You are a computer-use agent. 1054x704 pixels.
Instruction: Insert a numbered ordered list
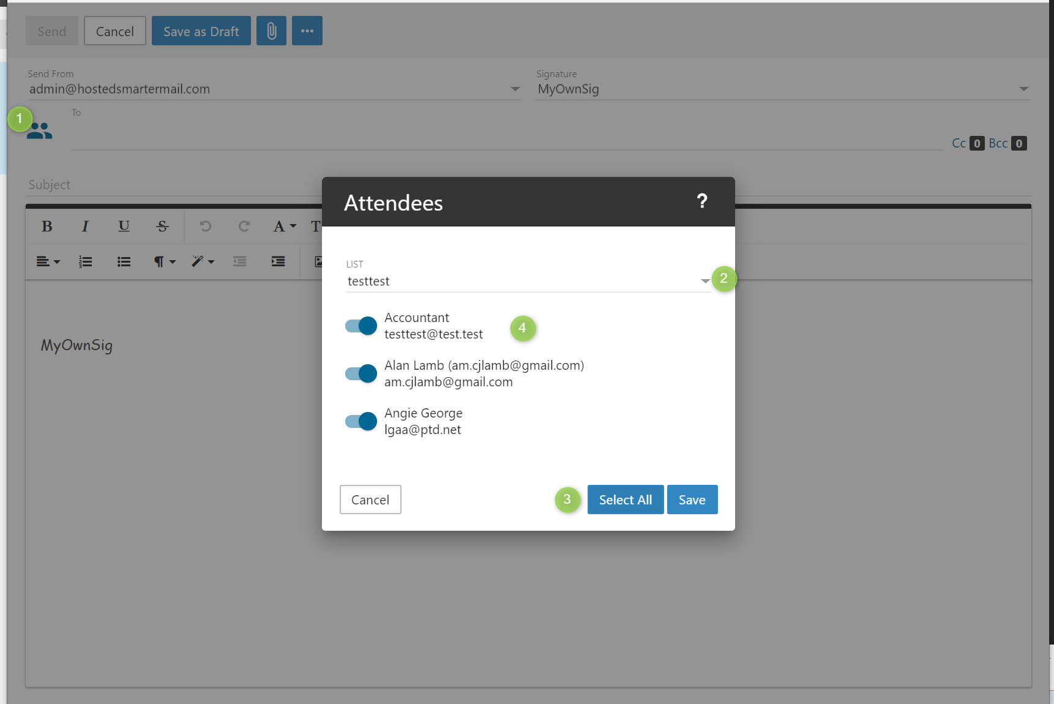point(85,262)
